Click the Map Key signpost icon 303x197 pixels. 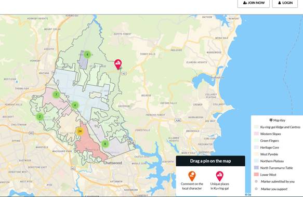[x=271, y=120]
